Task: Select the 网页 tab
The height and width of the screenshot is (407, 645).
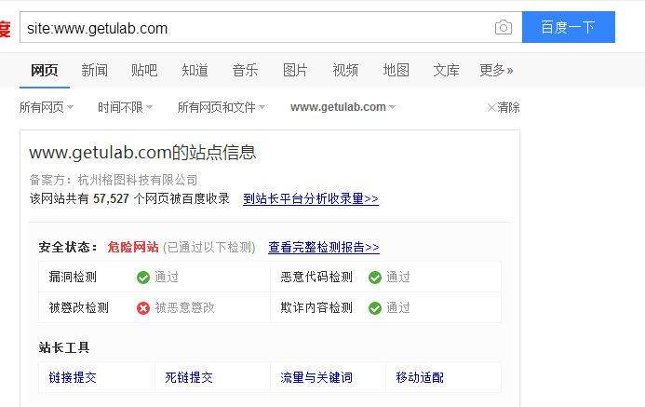Action: click(x=45, y=71)
